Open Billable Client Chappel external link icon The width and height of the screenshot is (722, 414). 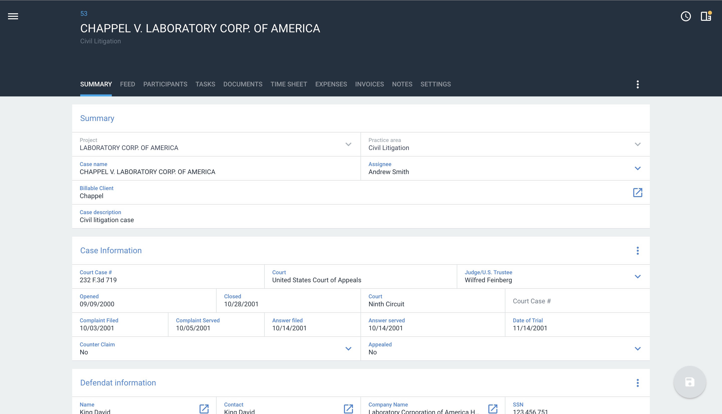click(x=638, y=193)
